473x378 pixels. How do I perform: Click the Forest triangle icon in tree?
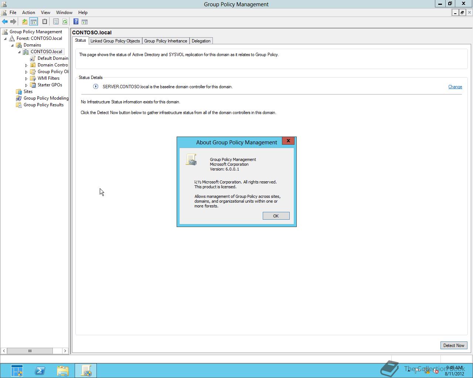(x=12, y=38)
